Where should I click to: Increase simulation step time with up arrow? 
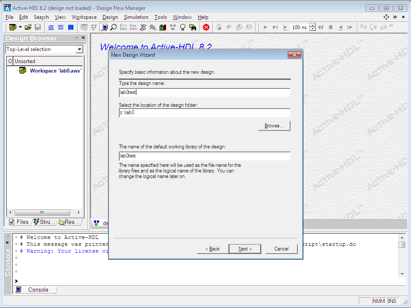tap(312, 25)
